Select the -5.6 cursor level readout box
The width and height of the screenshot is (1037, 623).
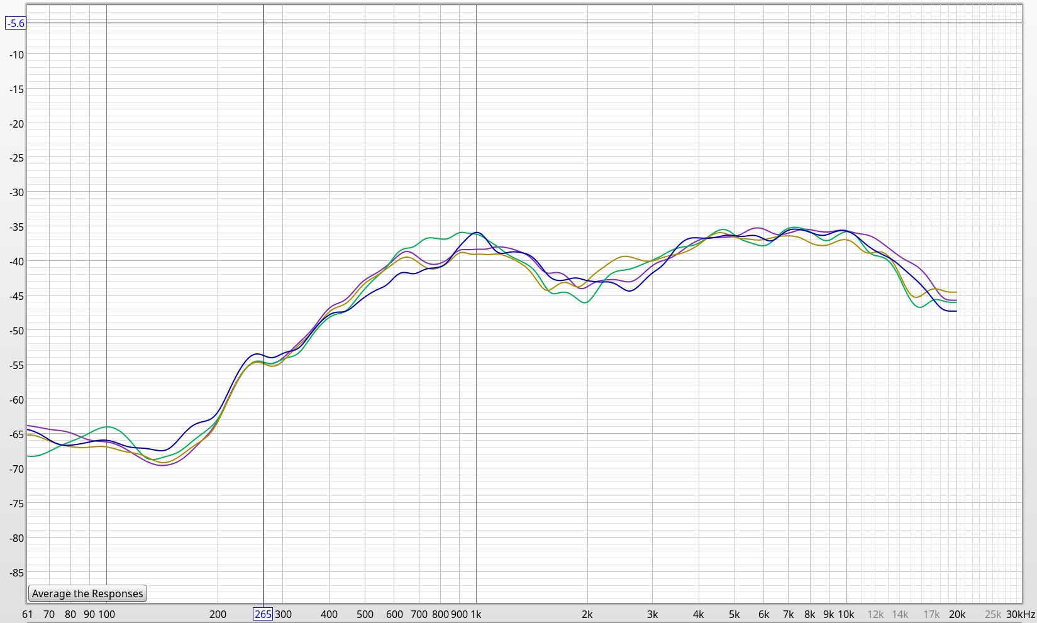16,23
